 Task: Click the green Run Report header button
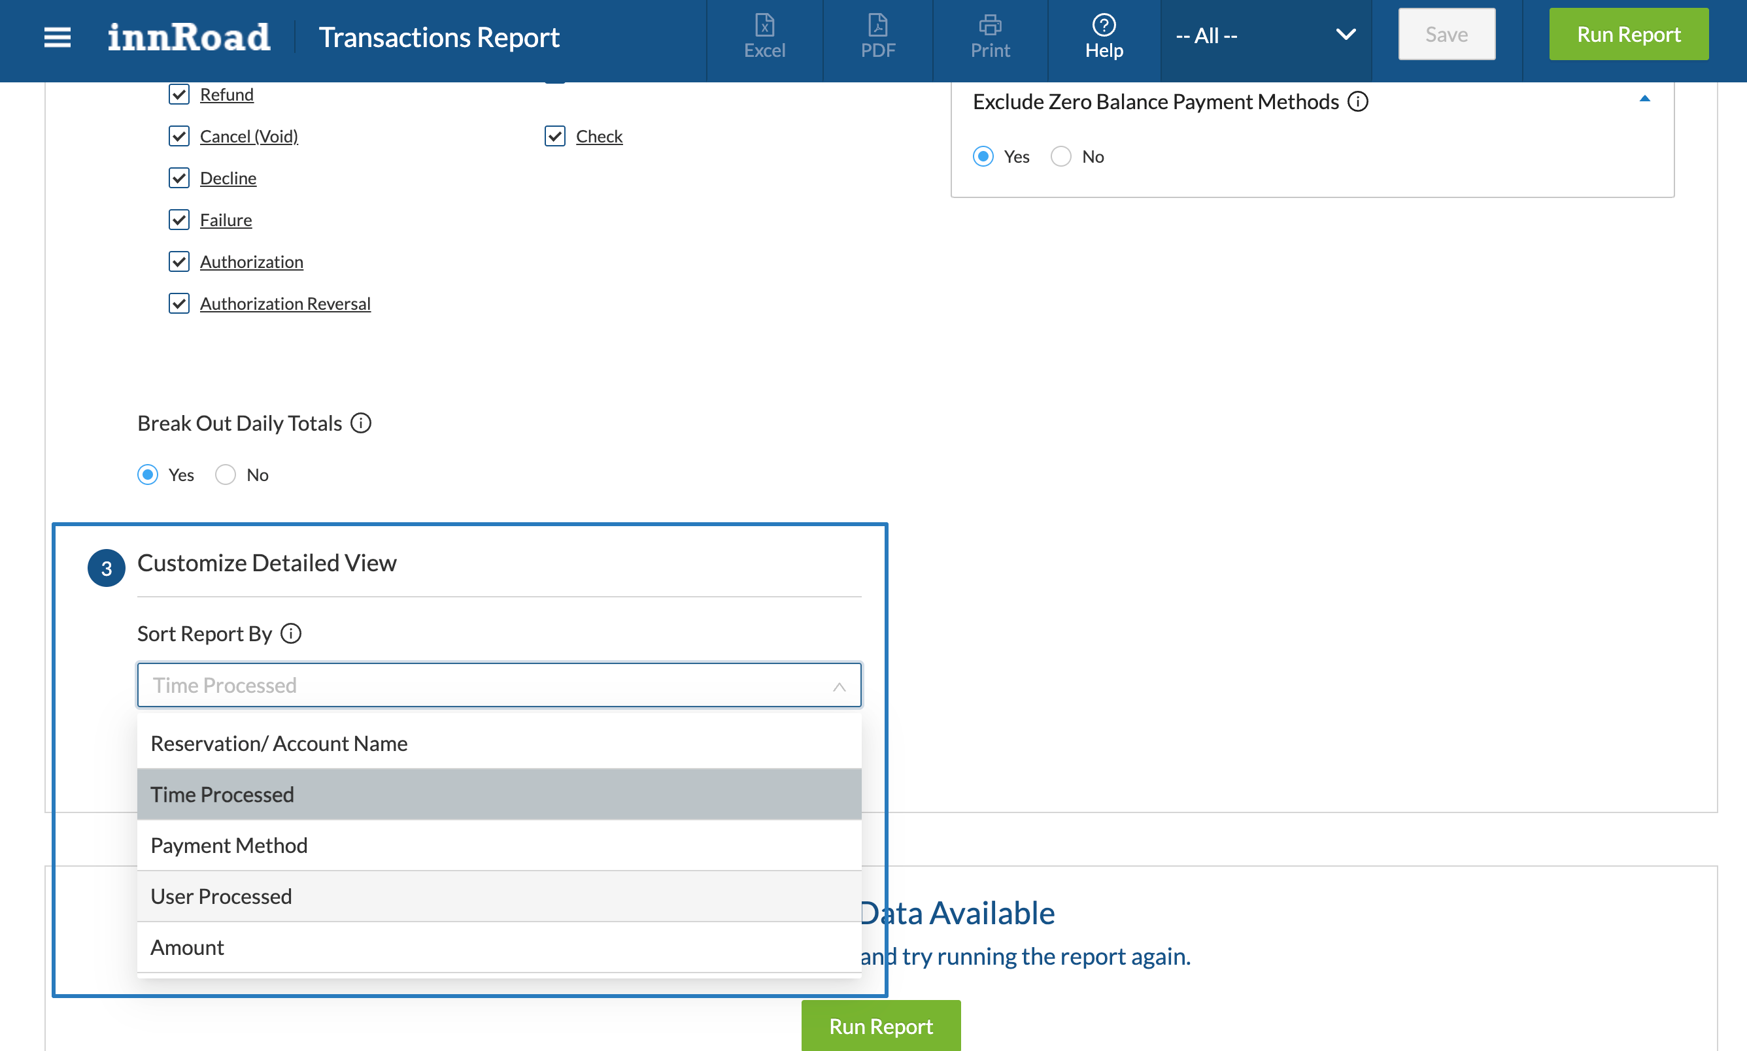[x=1628, y=34]
